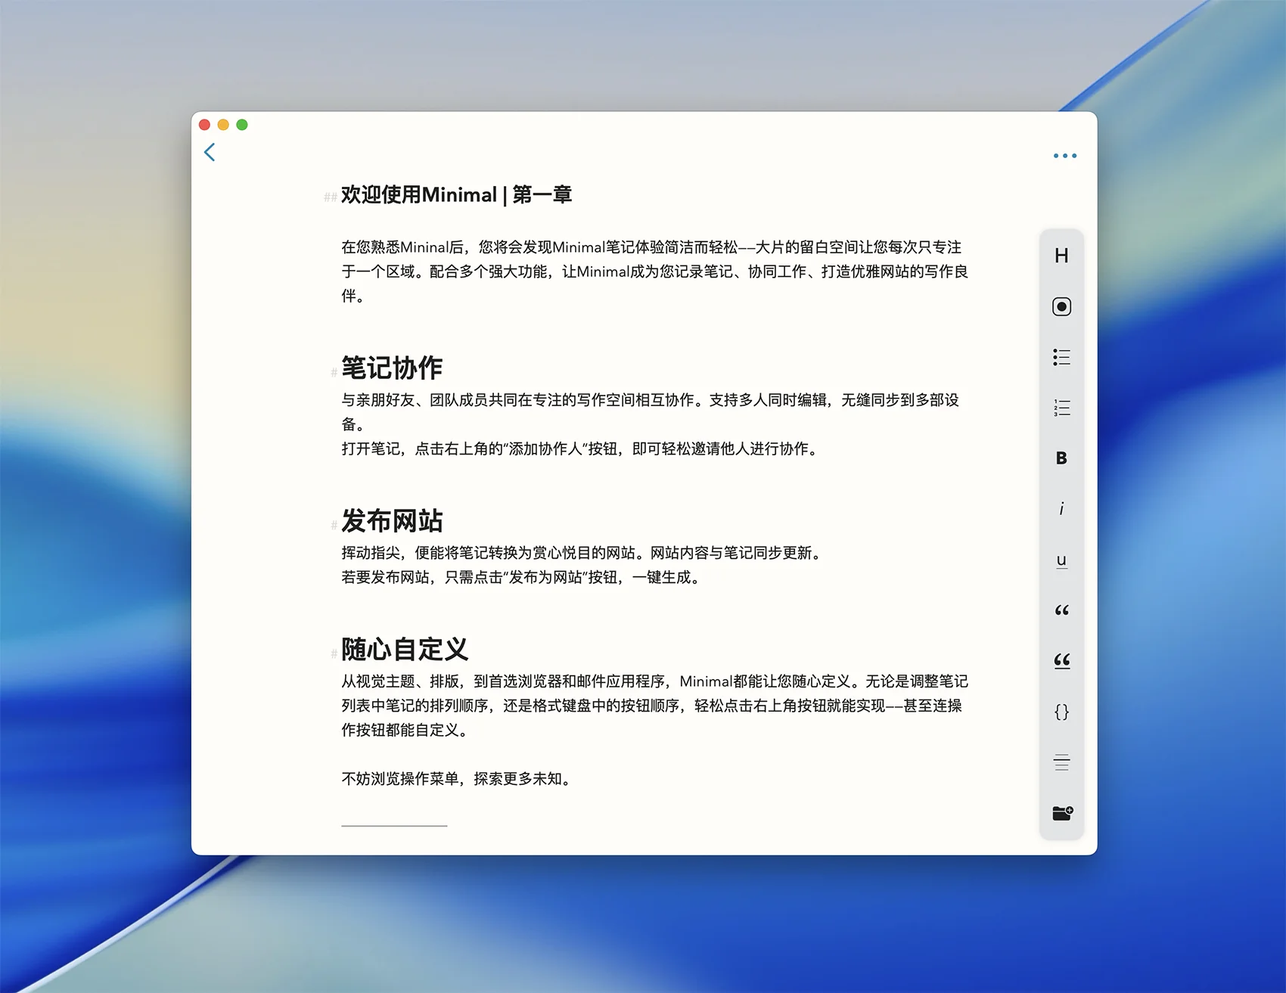Click the "随心自定义" heading
This screenshot has height=993, width=1286.
click(x=405, y=650)
